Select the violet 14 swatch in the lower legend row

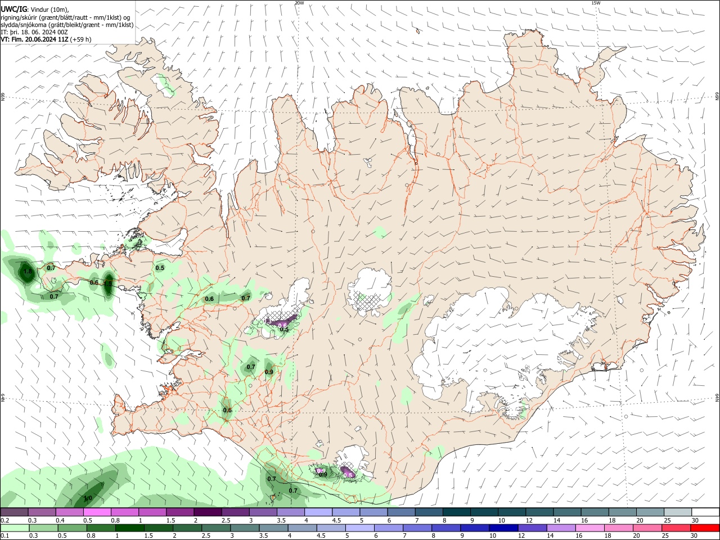561,528
